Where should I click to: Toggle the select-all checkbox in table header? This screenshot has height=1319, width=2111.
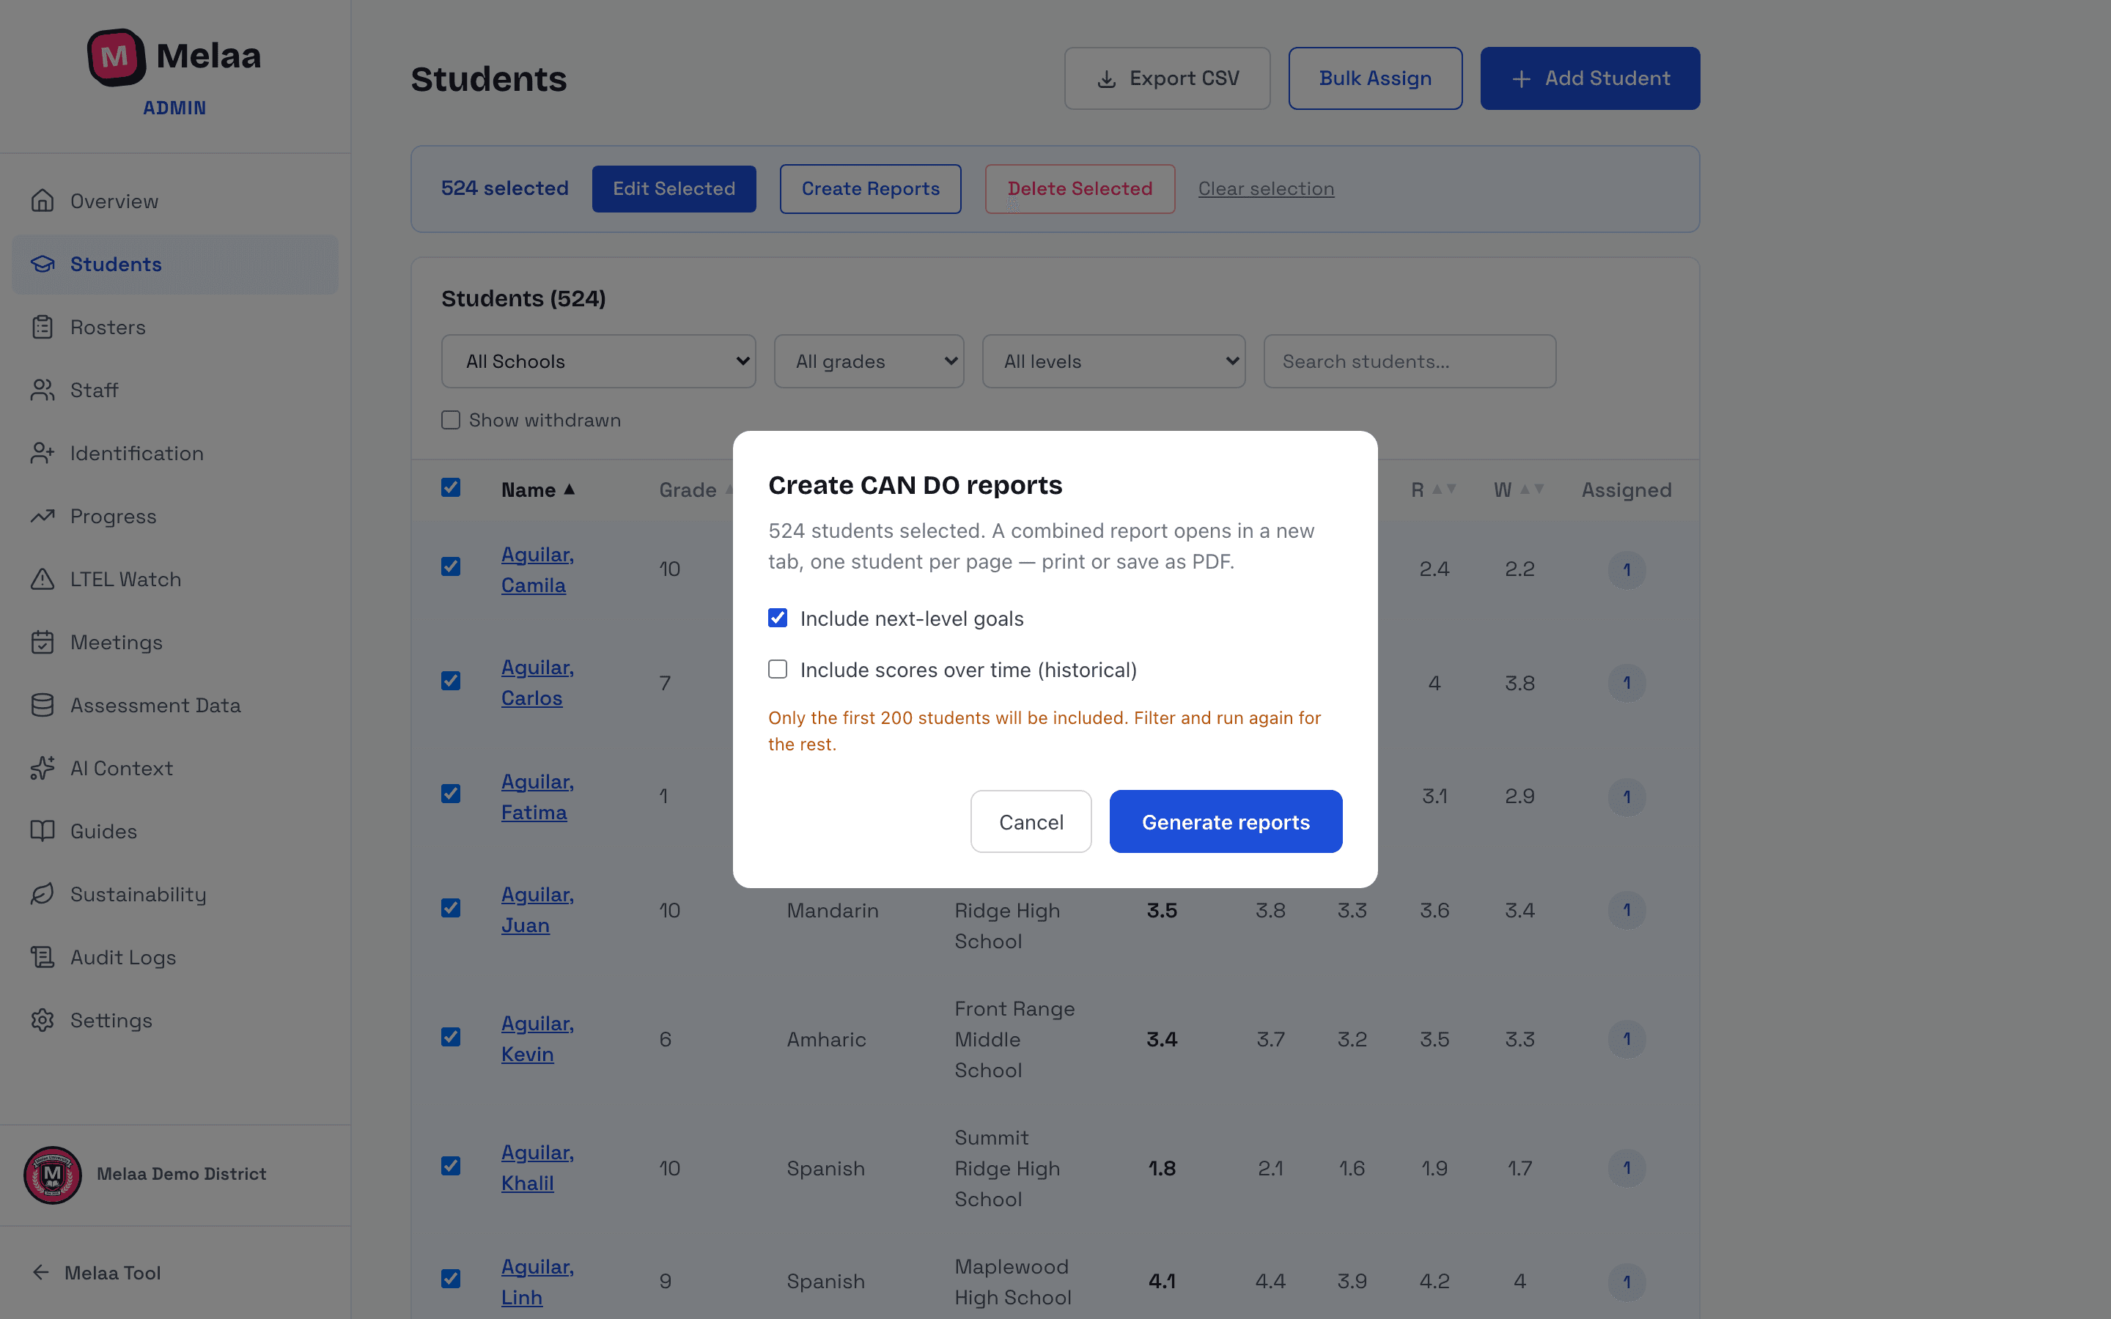450,487
